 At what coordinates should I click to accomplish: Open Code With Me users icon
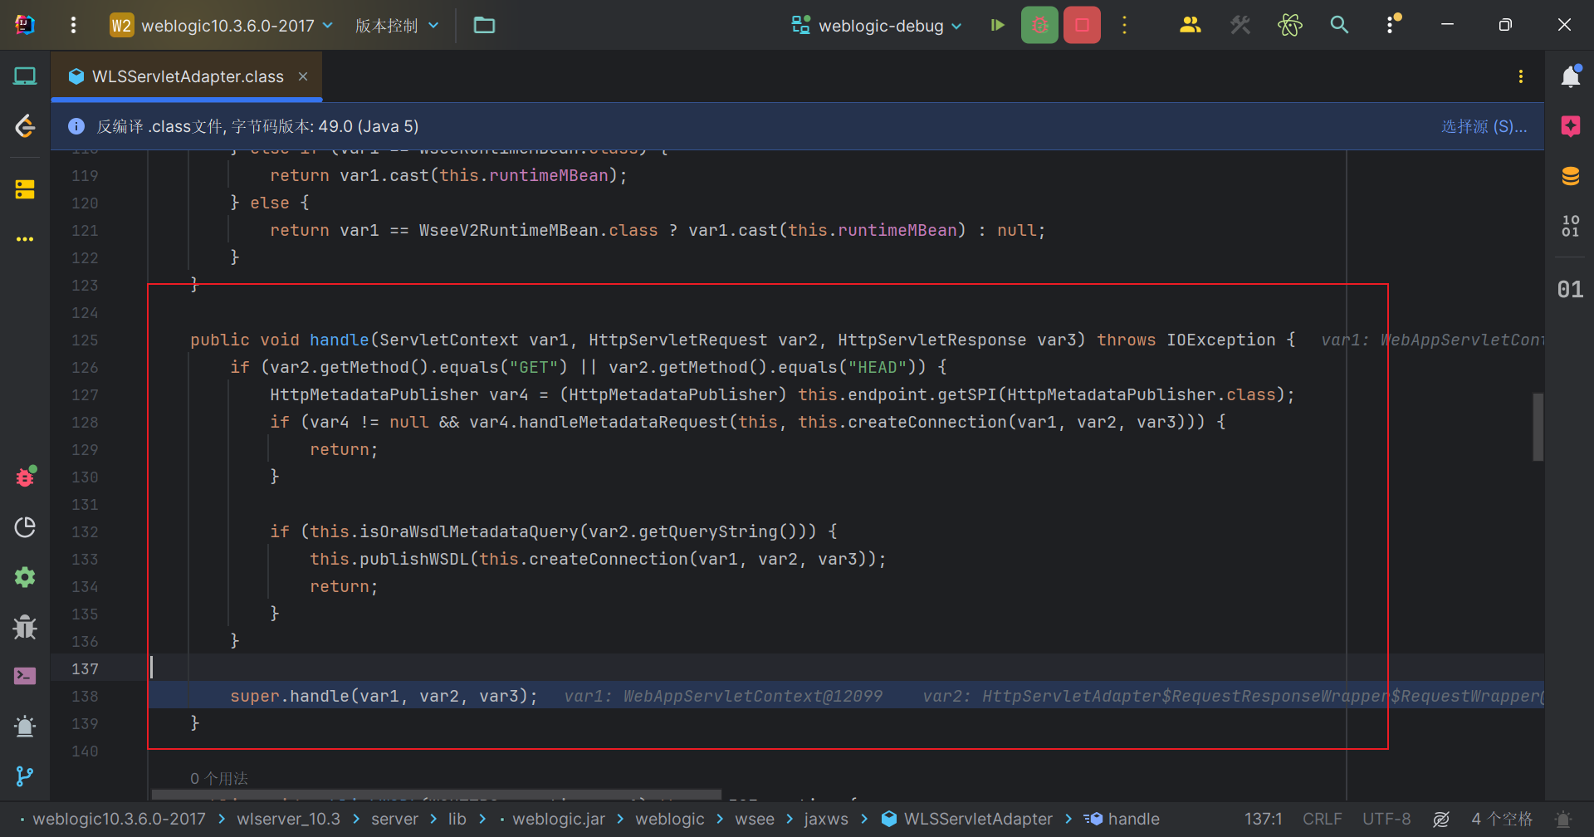(1190, 25)
